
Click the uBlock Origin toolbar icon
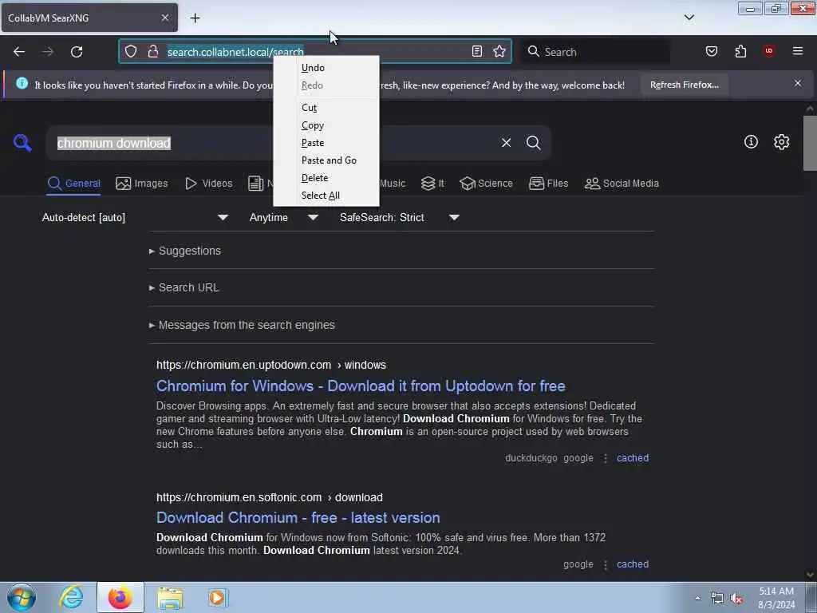(769, 51)
